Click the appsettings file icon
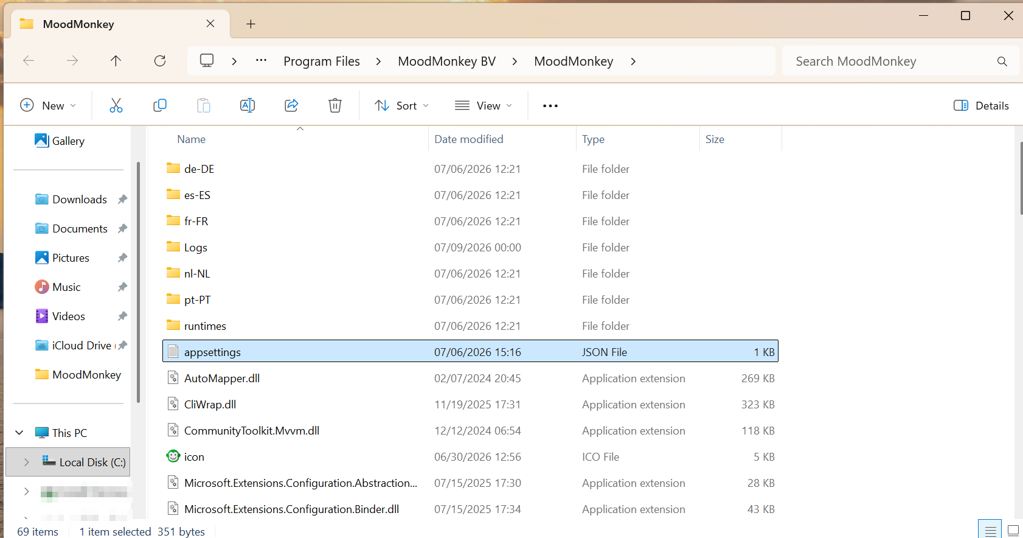 coord(173,351)
